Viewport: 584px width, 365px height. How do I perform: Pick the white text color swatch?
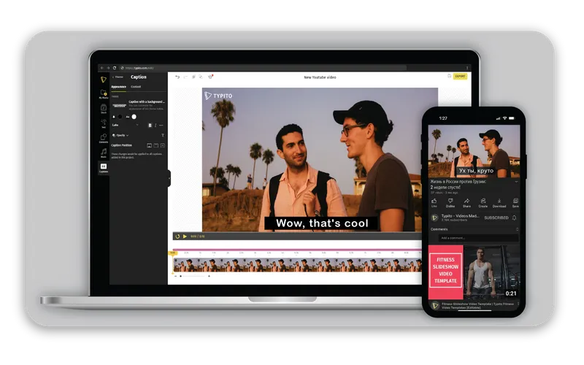pos(134,117)
